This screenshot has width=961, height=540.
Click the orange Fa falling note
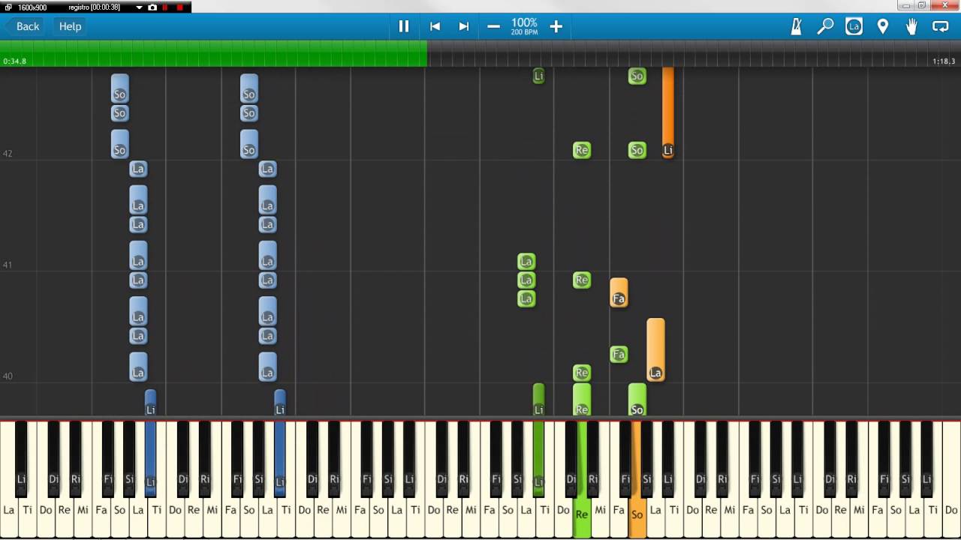pyautogui.click(x=619, y=292)
